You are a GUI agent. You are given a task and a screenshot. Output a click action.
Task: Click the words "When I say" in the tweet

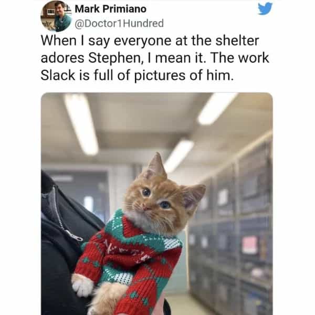point(75,41)
